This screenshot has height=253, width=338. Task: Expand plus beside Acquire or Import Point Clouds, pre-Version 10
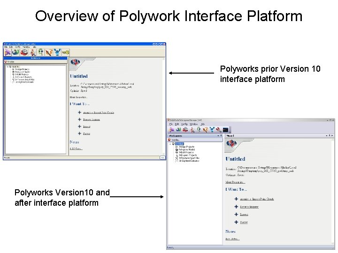[x=79, y=112]
